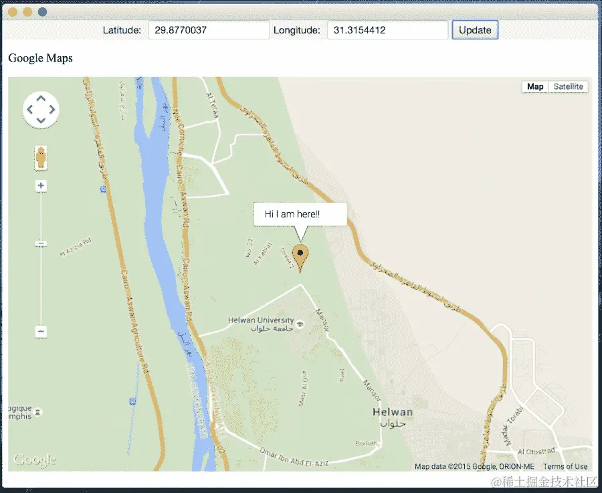Pan the map down with bottom arrow

[41, 120]
